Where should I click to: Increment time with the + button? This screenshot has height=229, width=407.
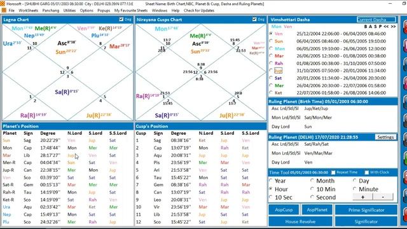tap(362, 197)
